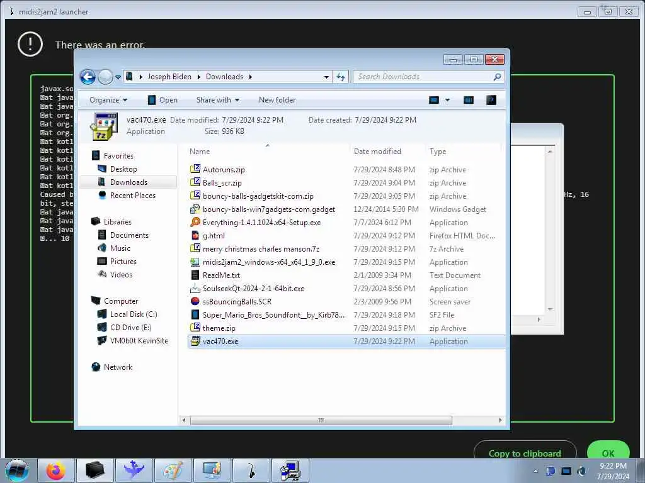Open the Organize menu
The height and width of the screenshot is (483, 645).
coord(108,100)
